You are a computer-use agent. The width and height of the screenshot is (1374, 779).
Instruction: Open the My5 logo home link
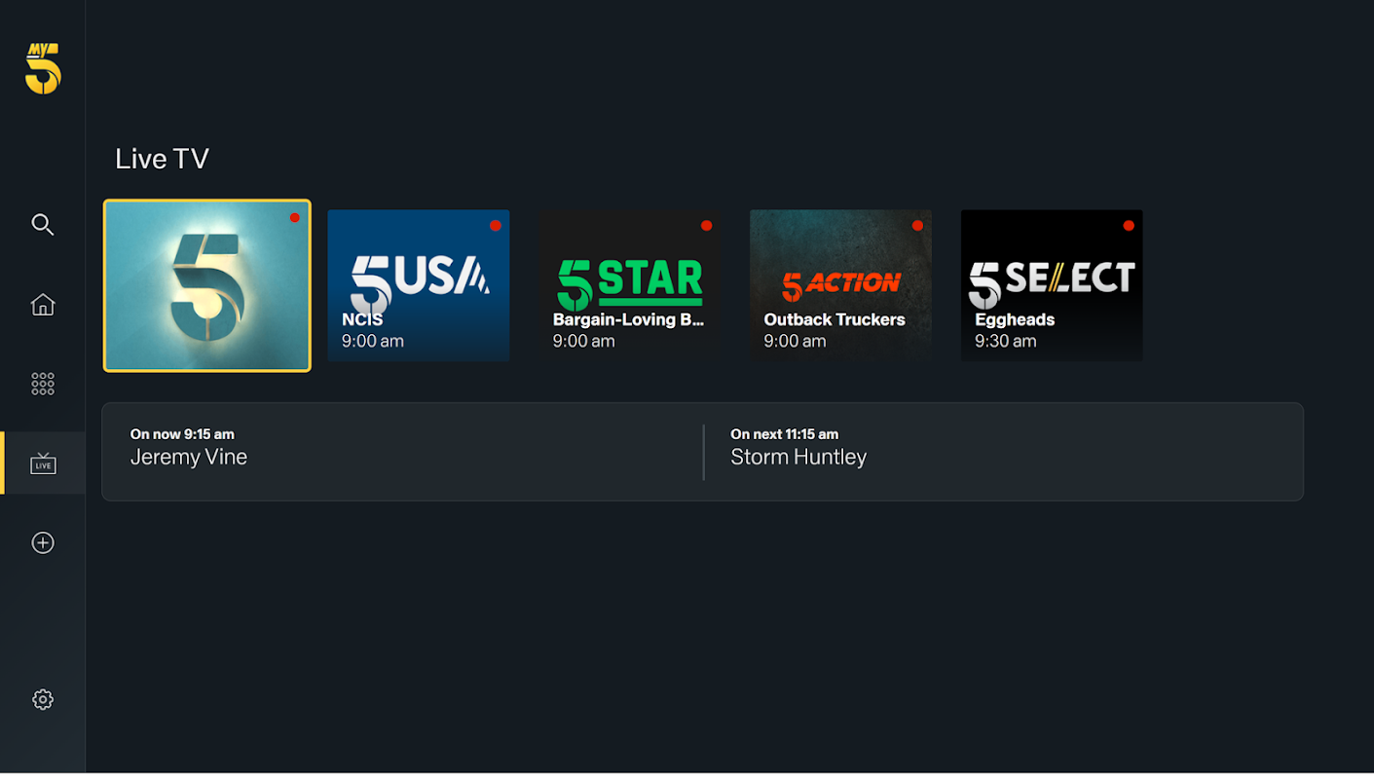click(x=43, y=69)
